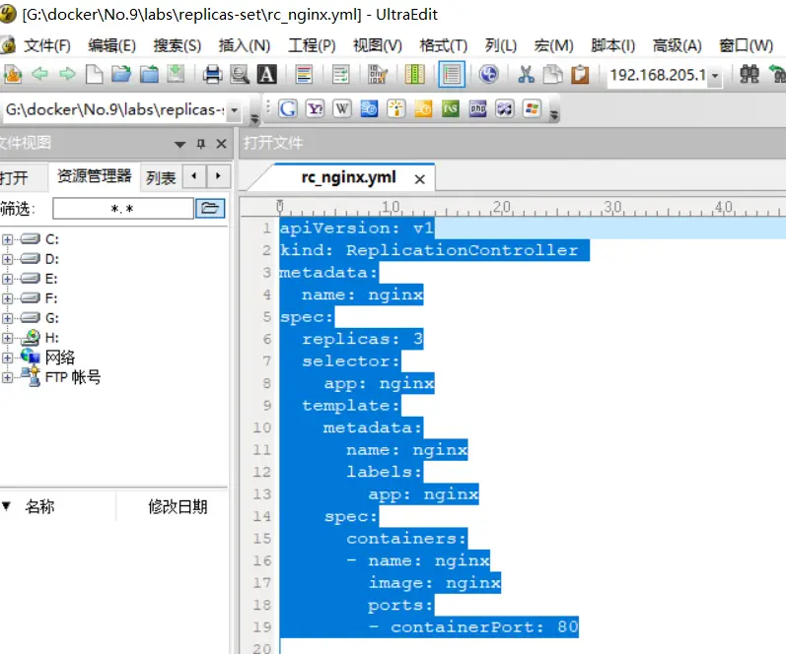The image size is (786, 654).
Task: Pin the file view panel
Action: 201,144
